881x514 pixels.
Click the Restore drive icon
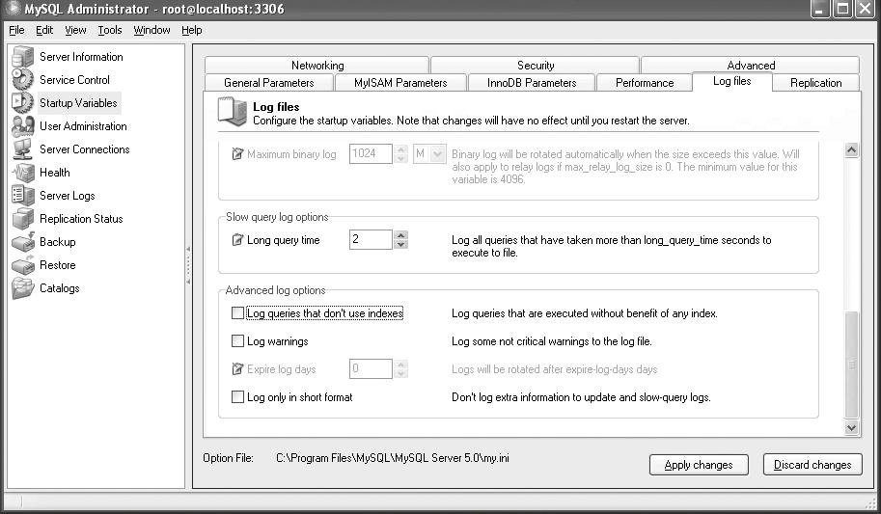point(22,264)
